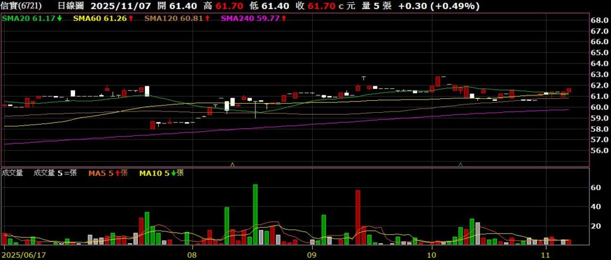This screenshot has width=611, height=260.
Task: Click the yellow triangle marker below the price chart
Action: coord(232,164)
